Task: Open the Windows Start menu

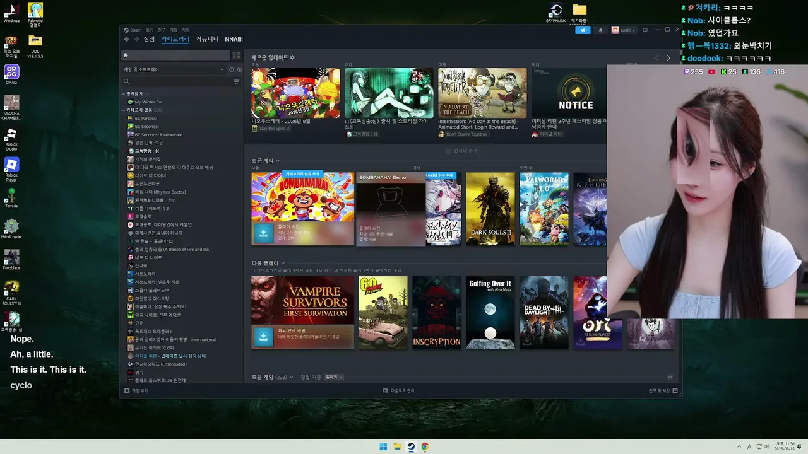Action: (x=383, y=447)
